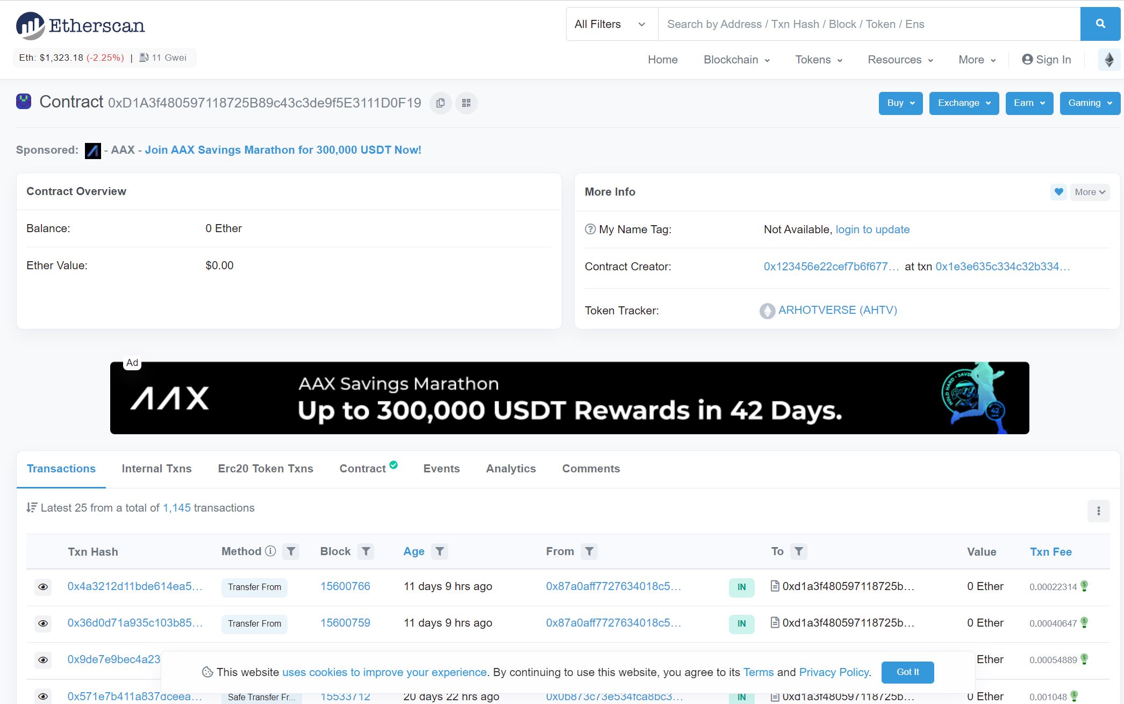Screen dimensions: 1124x704
Task: Open the Comments tab
Action: point(591,469)
